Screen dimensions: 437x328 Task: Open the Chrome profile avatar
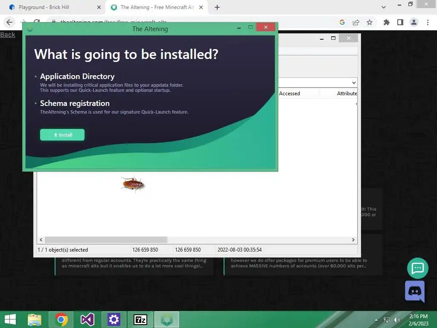click(x=414, y=22)
